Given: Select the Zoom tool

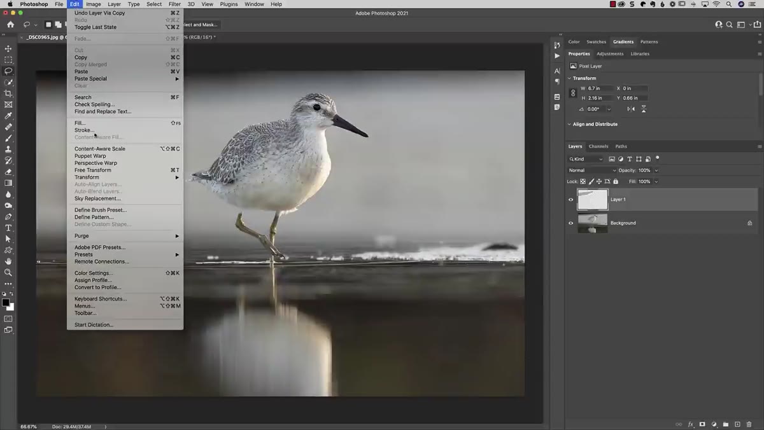Looking at the screenshot, I should coord(8,272).
